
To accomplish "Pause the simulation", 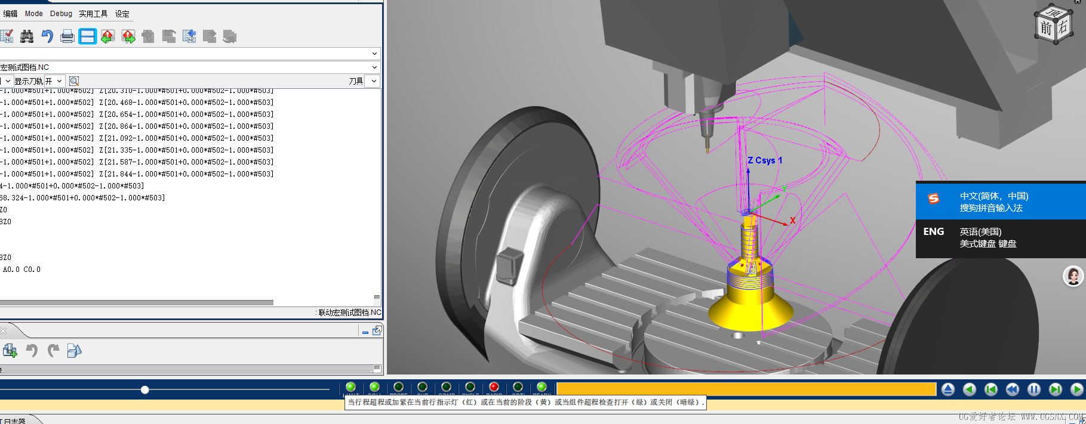I will click(1034, 389).
